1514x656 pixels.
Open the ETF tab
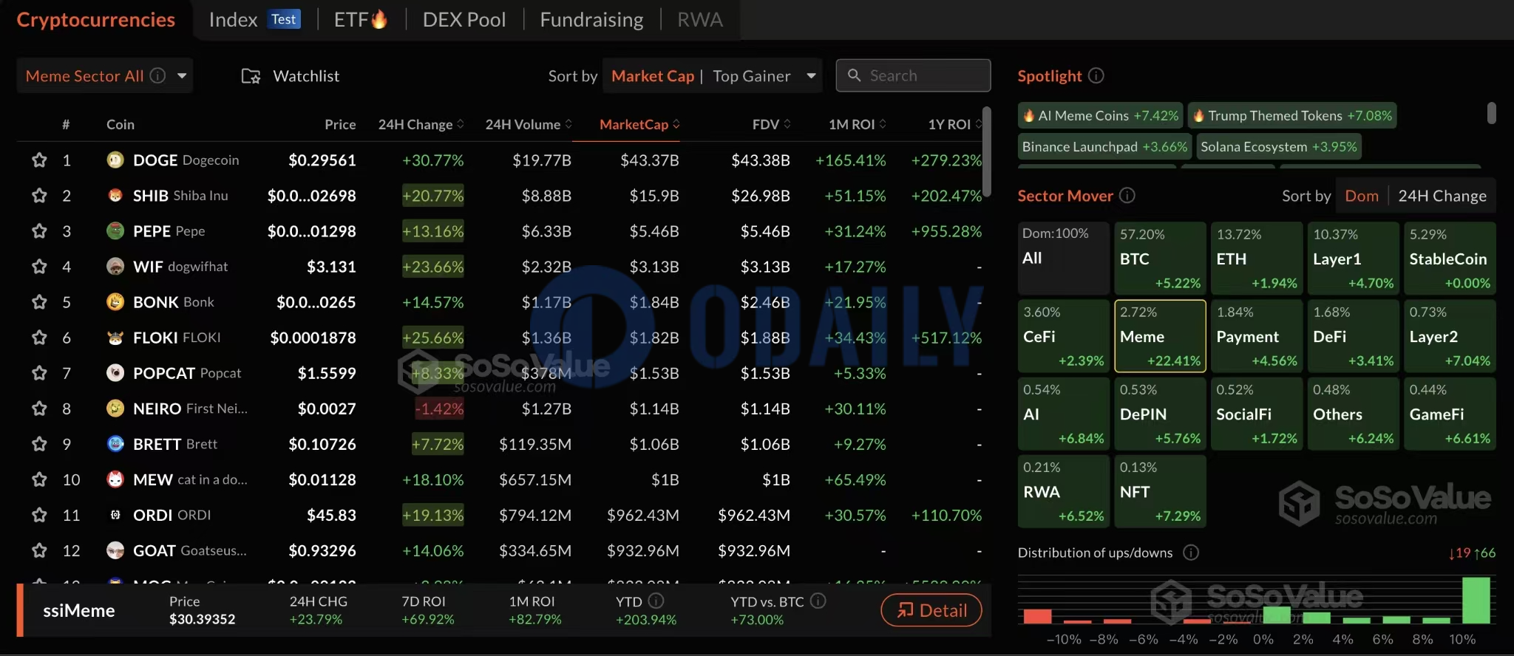pyautogui.click(x=361, y=19)
